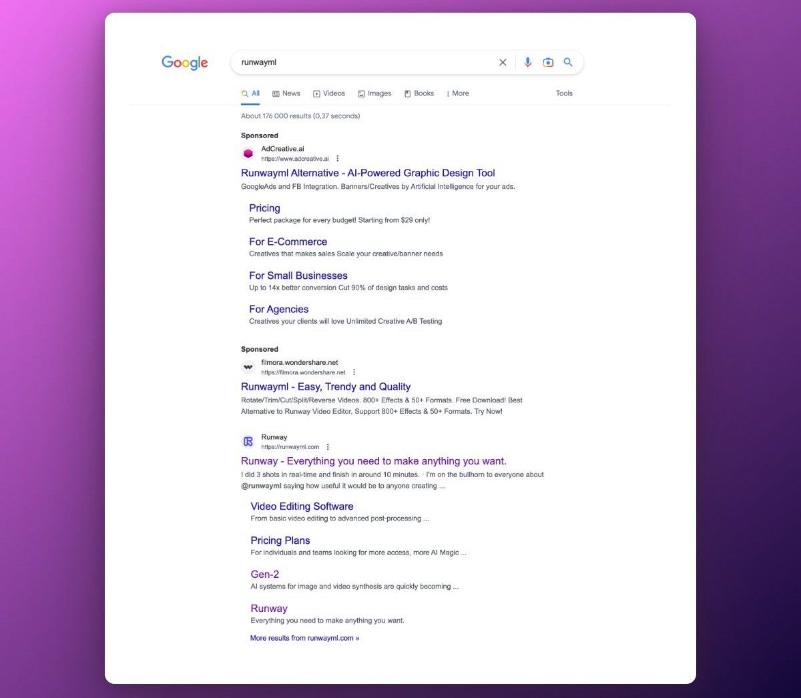Click the filmora.wondershare.net site name
Viewport: 801px width, 698px height.
(300, 362)
